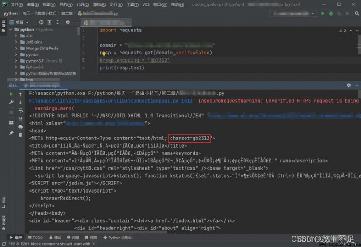Click the restore layout icon in Run panel

tap(11, 123)
